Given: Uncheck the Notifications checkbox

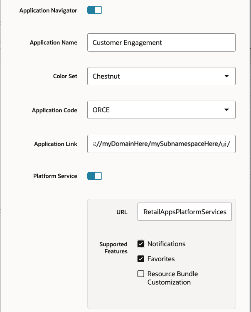Looking at the screenshot, I should click(141, 244).
